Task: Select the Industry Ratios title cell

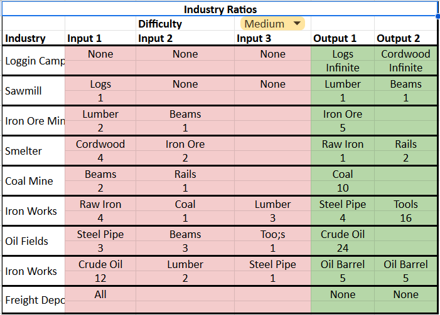Action: click(220, 9)
